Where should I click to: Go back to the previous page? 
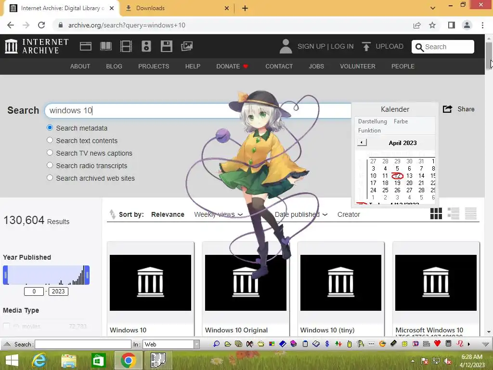coord(11,25)
